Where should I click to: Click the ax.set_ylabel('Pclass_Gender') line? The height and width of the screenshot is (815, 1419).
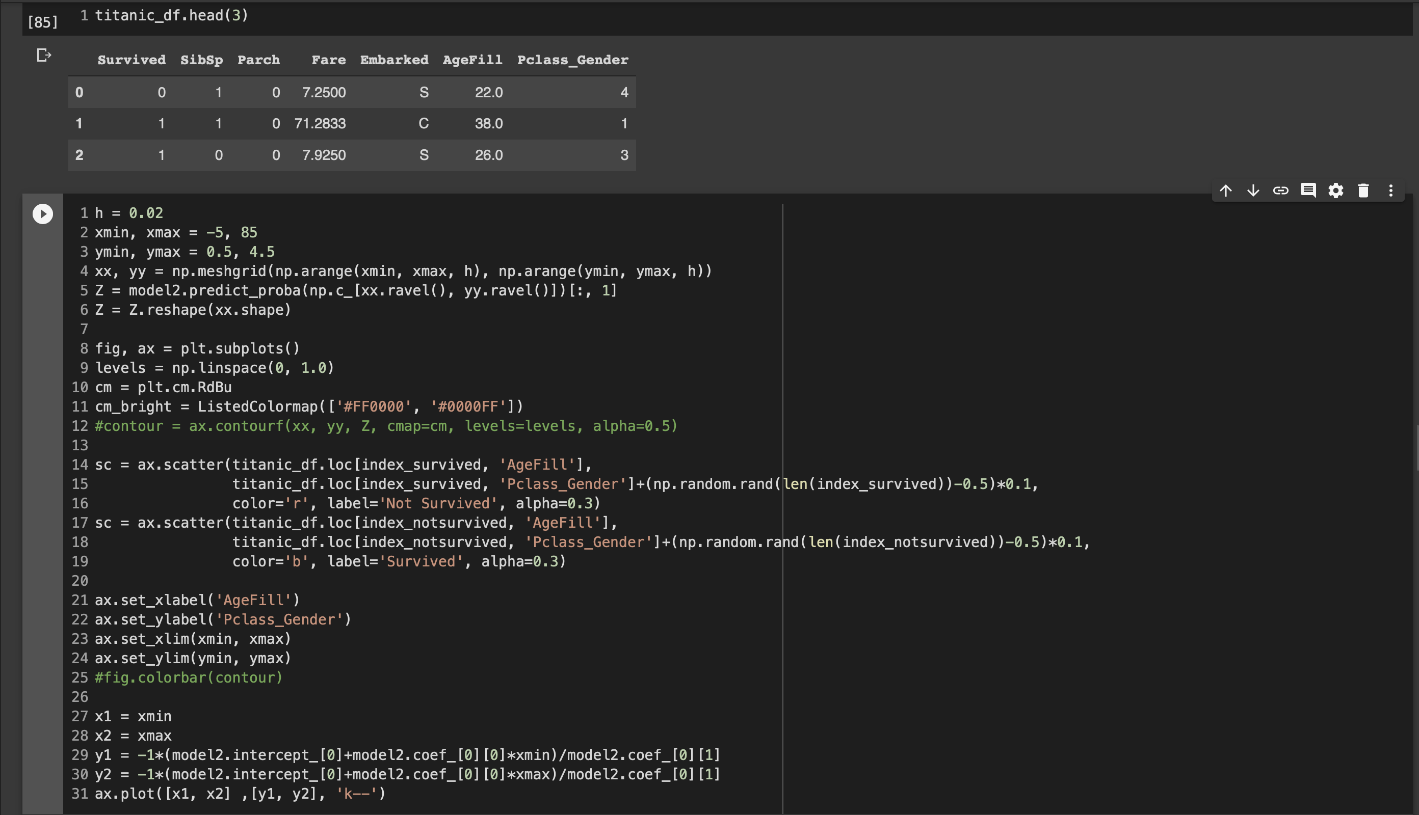click(x=223, y=619)
